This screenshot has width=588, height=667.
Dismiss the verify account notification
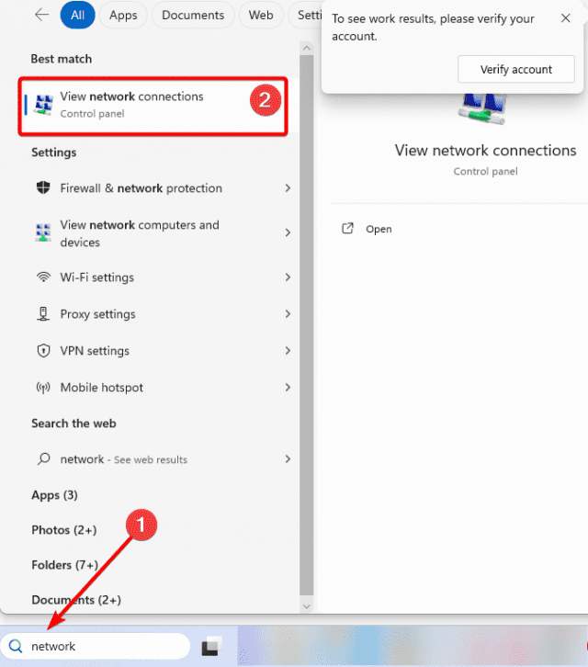coord(565,17)
